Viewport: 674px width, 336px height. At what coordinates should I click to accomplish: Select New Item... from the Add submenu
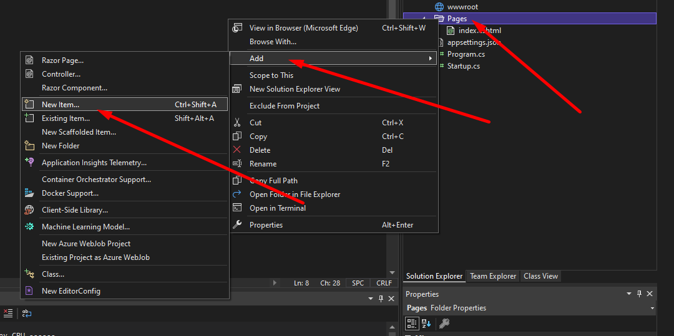(x=61, y=105)
